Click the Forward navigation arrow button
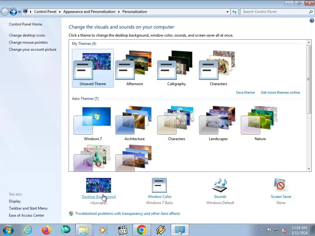This screenshot has width=315, height=236. coord(13,12)
